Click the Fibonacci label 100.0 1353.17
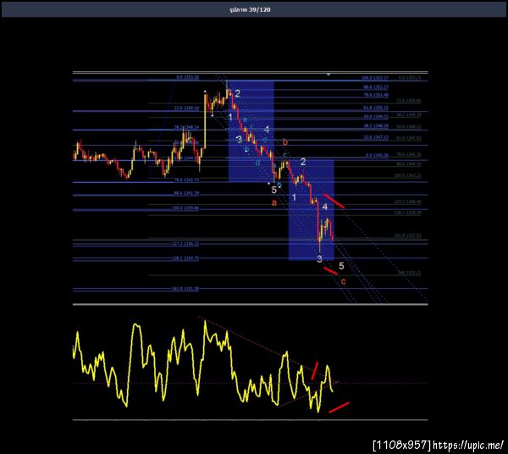The height and width of the screenshot is (454, 508). click(x=375, y=78)
